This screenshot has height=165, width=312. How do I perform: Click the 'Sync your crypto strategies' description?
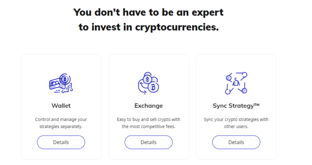236,123
